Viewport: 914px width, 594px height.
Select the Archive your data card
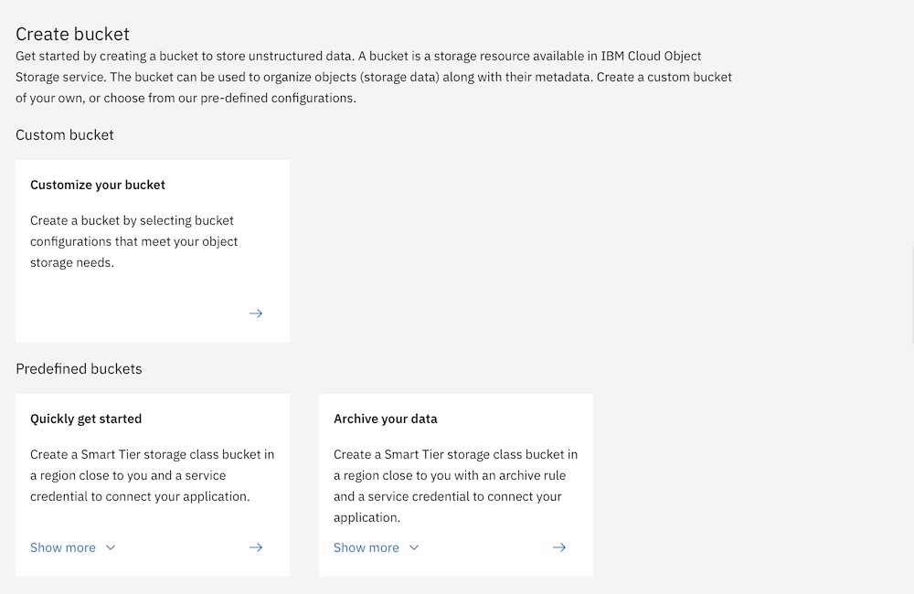pyautogui.click(x=455, y=475)
